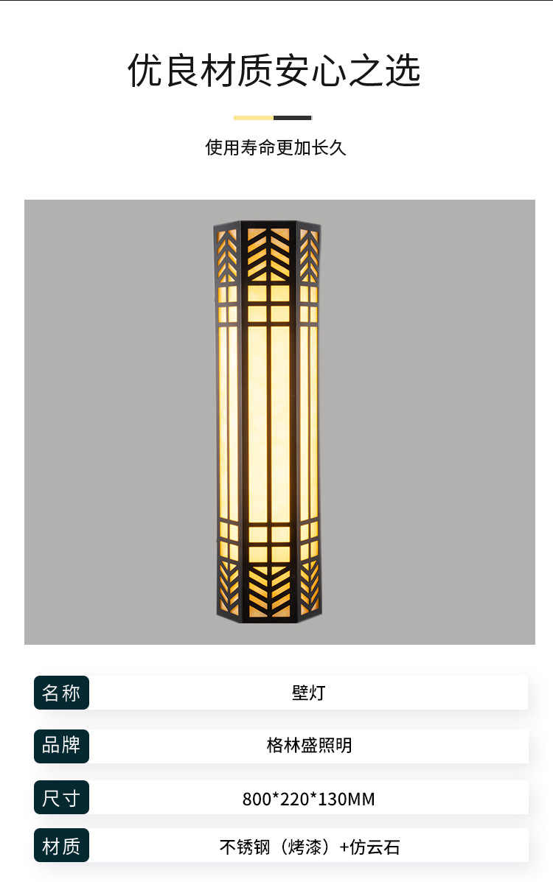Image resolution: width=553 pixels, height=882 pixels.
Task: Click the top chevron pattern of lamp
Action: point(268,254)
